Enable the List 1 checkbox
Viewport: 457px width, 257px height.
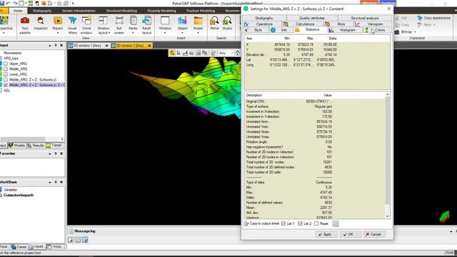point(283,223)
